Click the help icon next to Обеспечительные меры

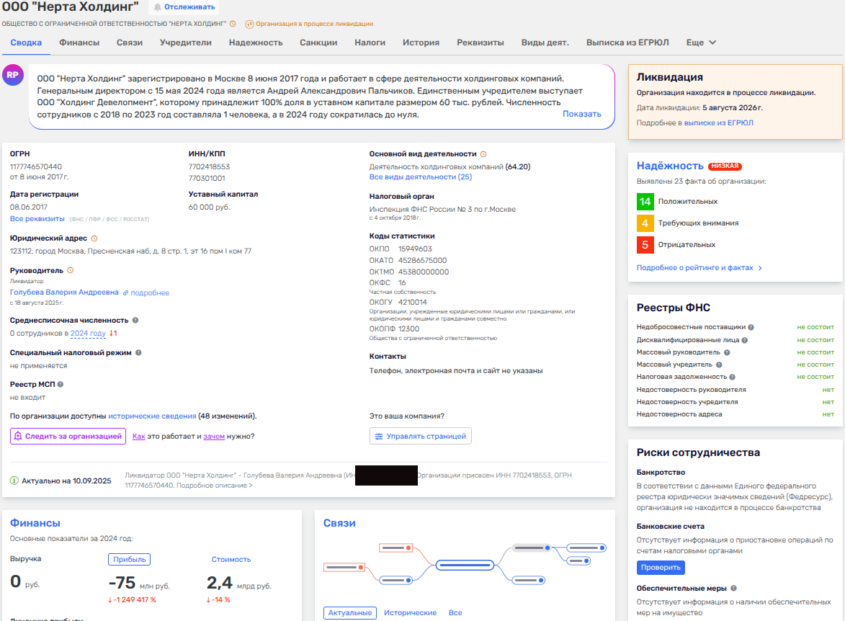click(x=733, y=589)
